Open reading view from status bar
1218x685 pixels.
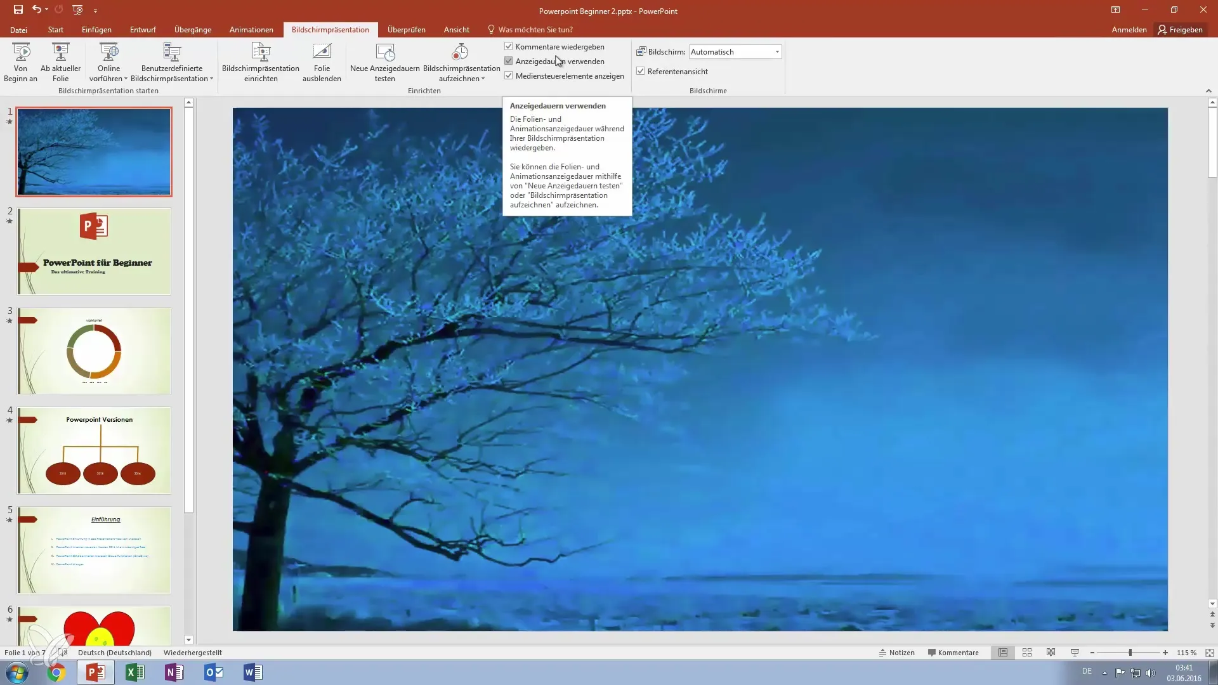pyautogui.click(x=1051, y=652)
